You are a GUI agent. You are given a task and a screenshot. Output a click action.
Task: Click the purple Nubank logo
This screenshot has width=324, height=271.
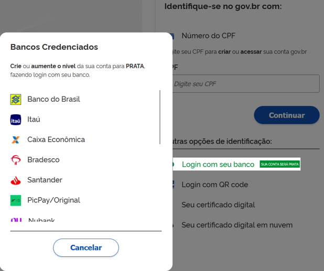(x=16, y=220)
